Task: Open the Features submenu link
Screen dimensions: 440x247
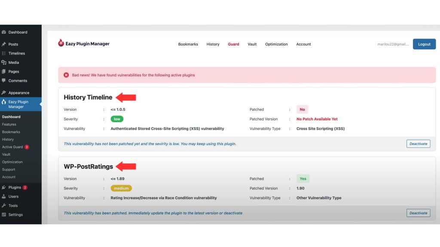Action: tap(9, 124)
